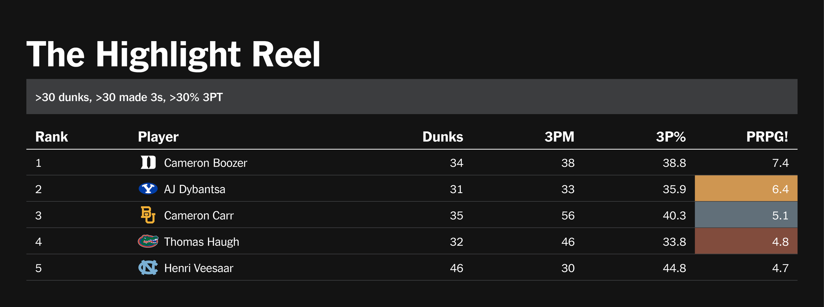The height and width of the screenshot is (307, 824).
Task: Click the Rank column header
Action: coord(51,137)
